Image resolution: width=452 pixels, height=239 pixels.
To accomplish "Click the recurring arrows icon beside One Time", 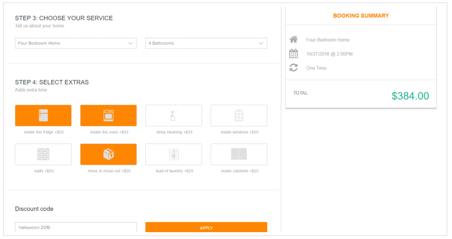I will pos(293,68).
